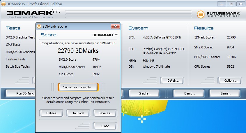
Task: Click the 'NVIDIA GeForce GTX 650 Ti' text
Action: [162, 37]
